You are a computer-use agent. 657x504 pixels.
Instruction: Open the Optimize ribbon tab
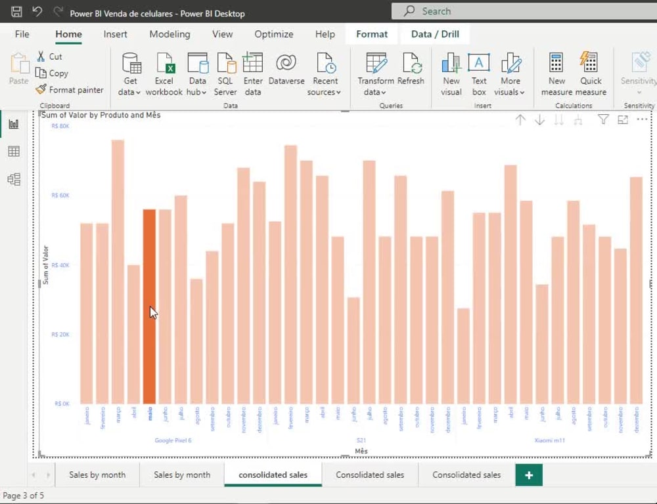(x=273, y=34)
